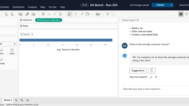The image size is (189, 106).
Task: Click the Tooltip marks card button
Action: tap(2, 62)
